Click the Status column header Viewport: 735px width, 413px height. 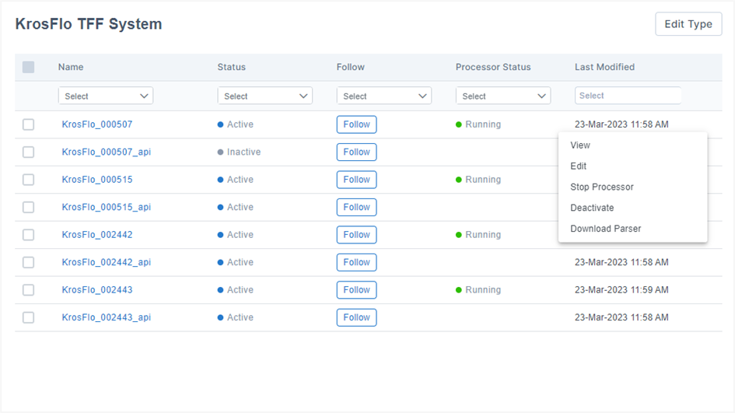[231, 67]
